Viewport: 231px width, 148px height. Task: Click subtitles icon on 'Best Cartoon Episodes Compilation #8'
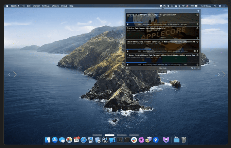point(195,51)
